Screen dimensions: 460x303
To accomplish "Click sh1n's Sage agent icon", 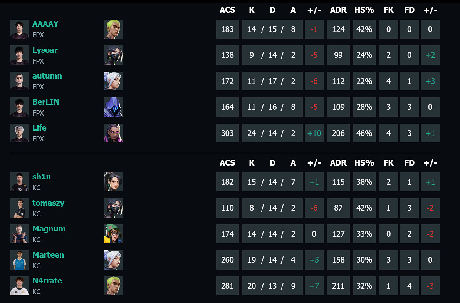I will coord(113,182).
